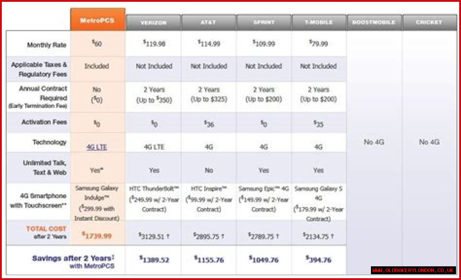The height and width of the screenshot is (280, 461).
Task: Click the Savings after 2 Years label
Action: point(73,262)
